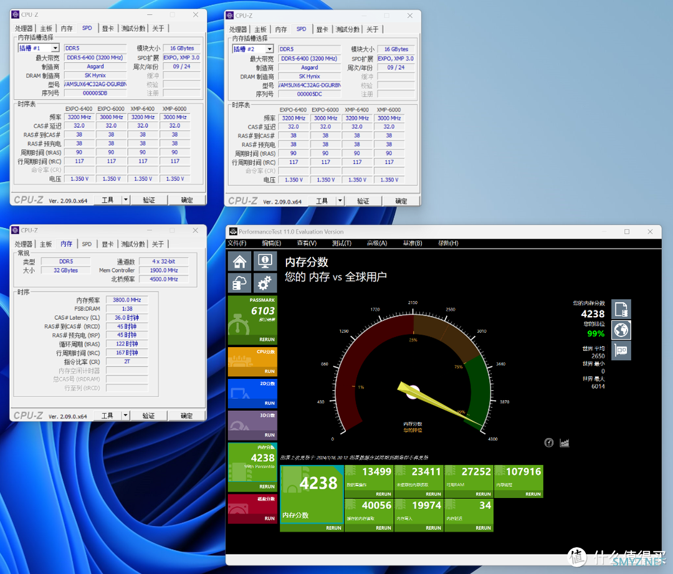Viewport: 673px width, 574px height.
Task: Select 主板 tab in first CPU-Z window
Action: click(x=46, y=28)
